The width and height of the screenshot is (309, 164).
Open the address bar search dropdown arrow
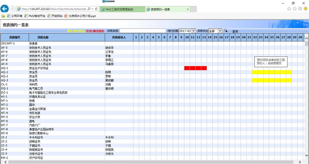(92, 9)
